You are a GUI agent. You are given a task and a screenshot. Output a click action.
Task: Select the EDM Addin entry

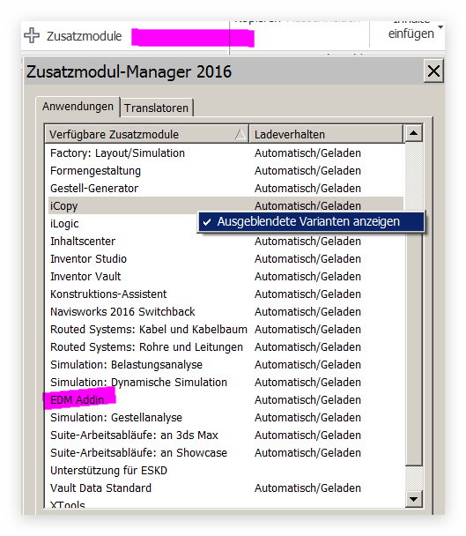pos(78,399)
